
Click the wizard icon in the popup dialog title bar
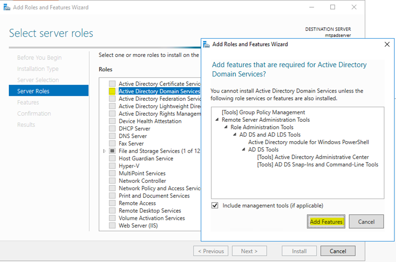(x=206, y=44)
